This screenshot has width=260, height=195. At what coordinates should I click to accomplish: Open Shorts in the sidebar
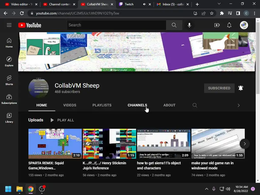pyautogui.click(x=9, y=80)
